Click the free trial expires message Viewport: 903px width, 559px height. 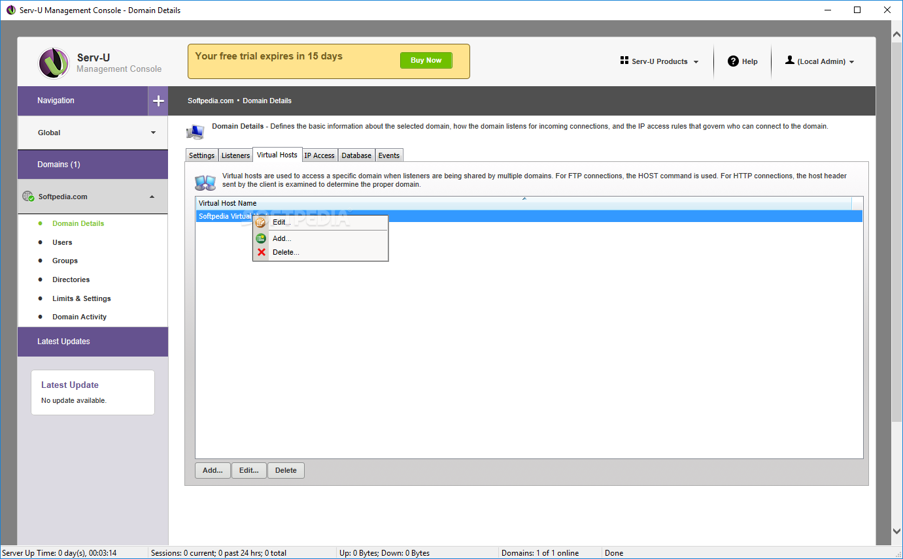[x=269, y=56]
